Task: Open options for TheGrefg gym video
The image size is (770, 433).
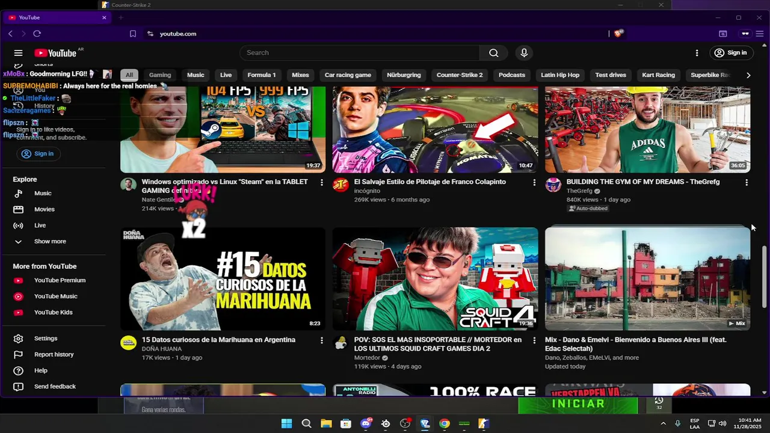Action: pyautogui.click(x=747, y=182)
